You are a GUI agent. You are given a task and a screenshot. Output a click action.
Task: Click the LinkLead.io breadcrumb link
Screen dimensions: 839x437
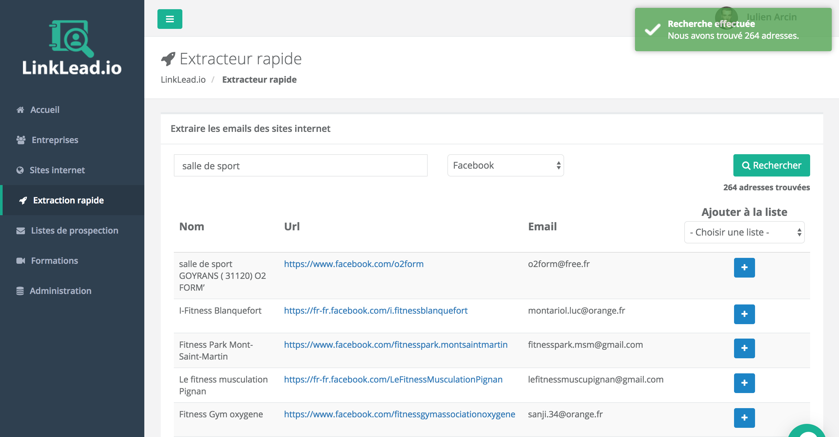(183, 79)
